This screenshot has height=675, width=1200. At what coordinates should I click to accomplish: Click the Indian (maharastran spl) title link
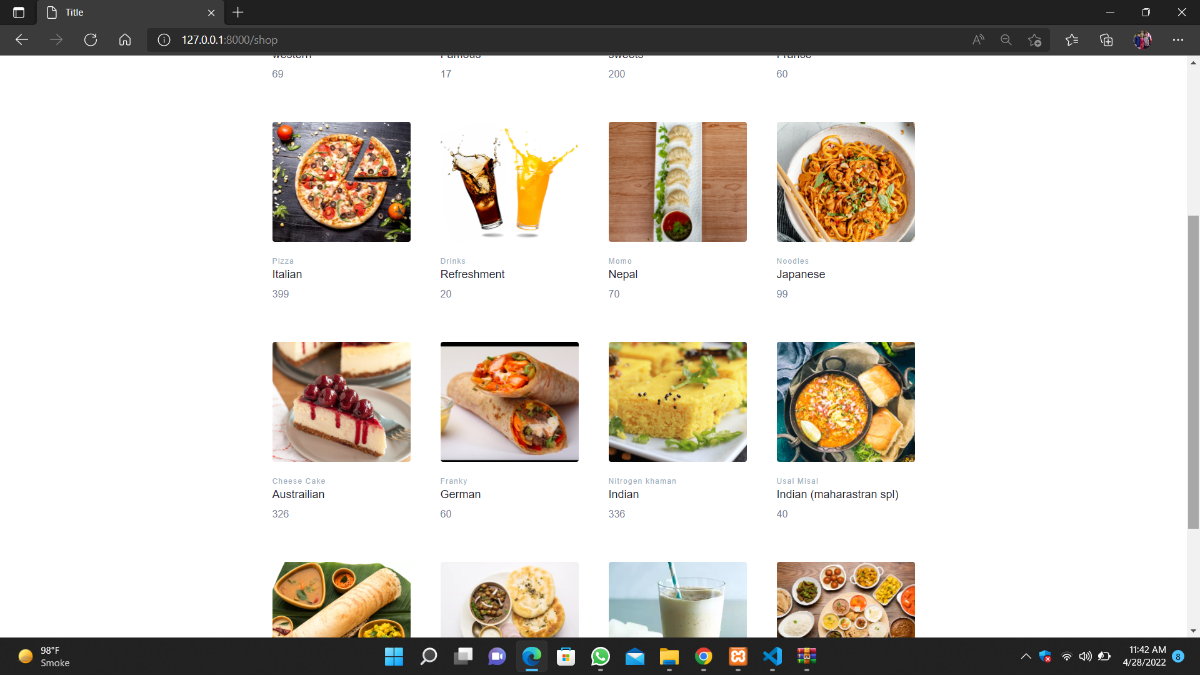[837, 494]
